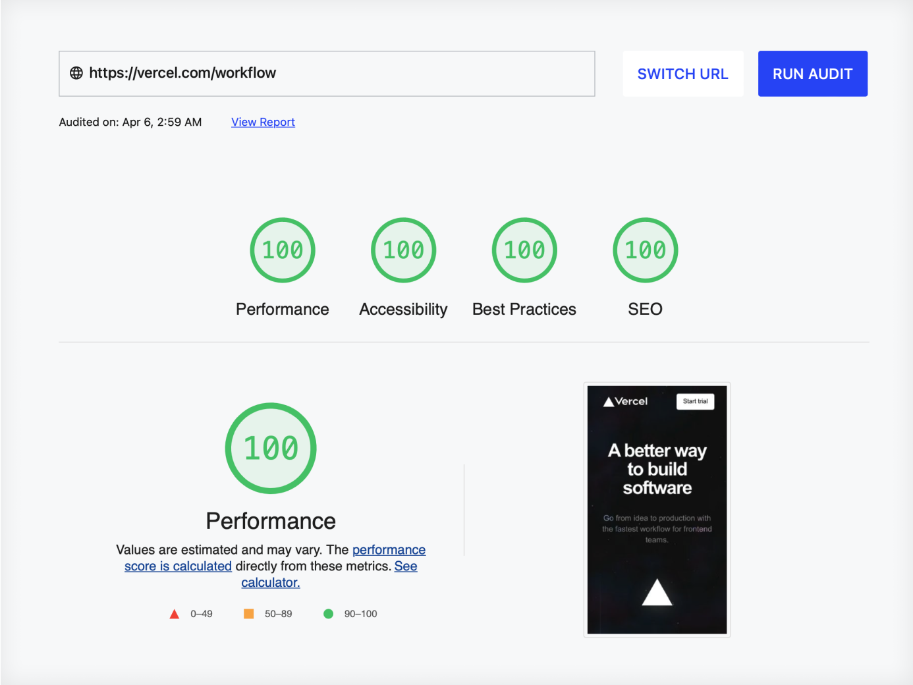Screen dimensions: 913x685
Task: Click the '90–100' legend text
Action: pos(360,614)
